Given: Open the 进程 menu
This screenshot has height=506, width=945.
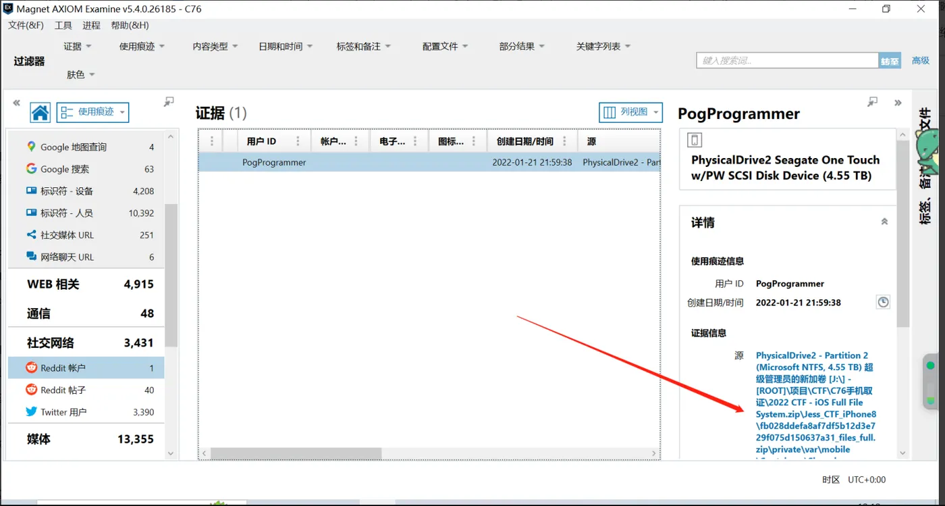Looking at the screenshot, I should pyautogui.click(x=91, y=26).
